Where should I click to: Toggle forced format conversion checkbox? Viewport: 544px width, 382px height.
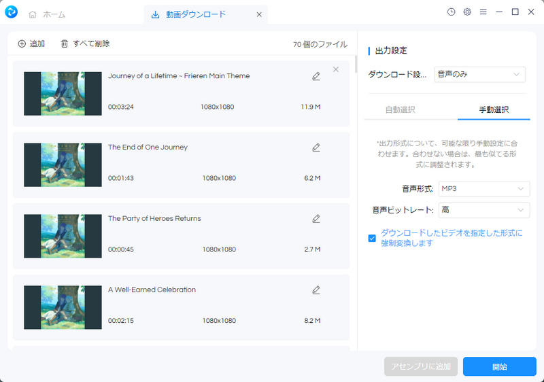(372, 239)
